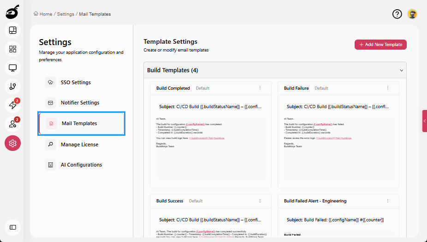Go to Home breadcrumb link
The image size is (427, 242).
[46, 14]
